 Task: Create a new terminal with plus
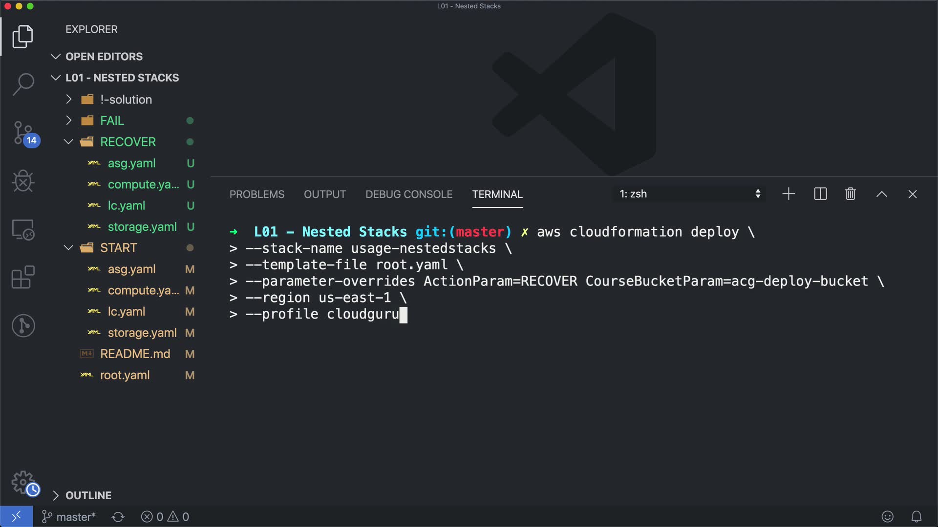pyautogui.click(x=789, y=194)
